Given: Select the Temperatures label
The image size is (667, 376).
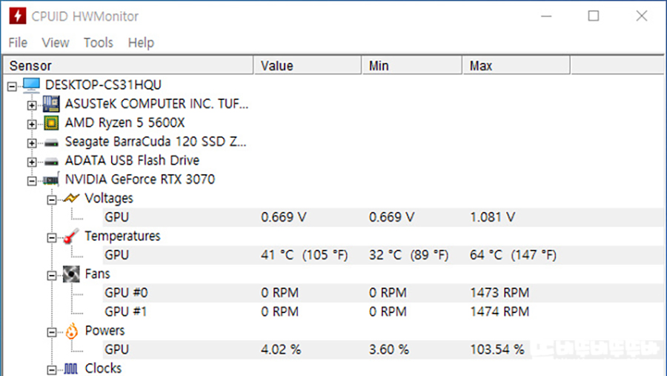Looking at the screenshot, I should coord(122,236).
